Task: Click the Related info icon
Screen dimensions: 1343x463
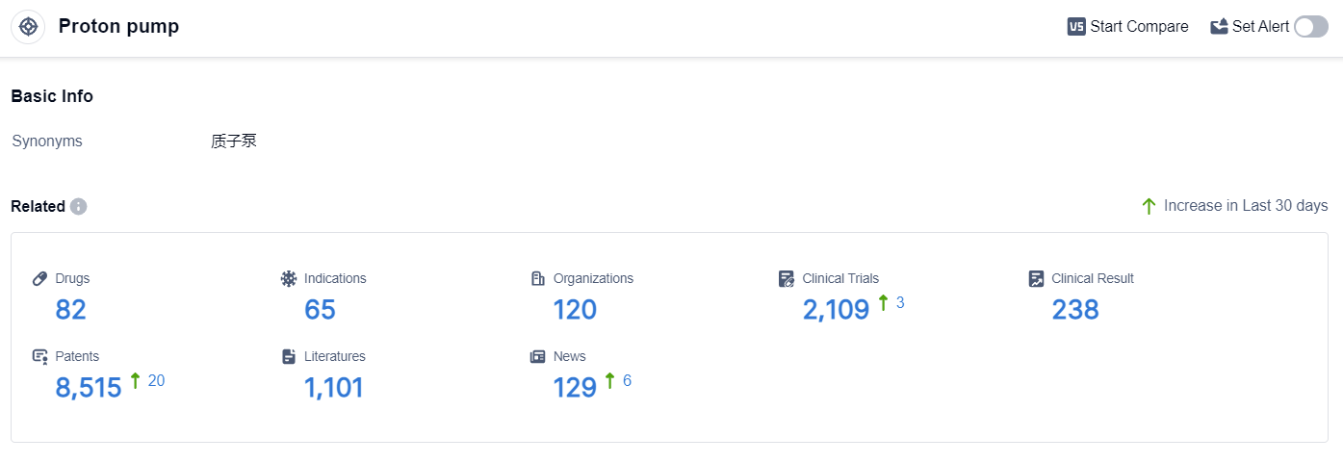Action: (78, 206)
